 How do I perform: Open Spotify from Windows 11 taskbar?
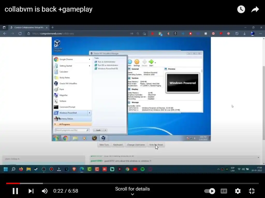143,169
